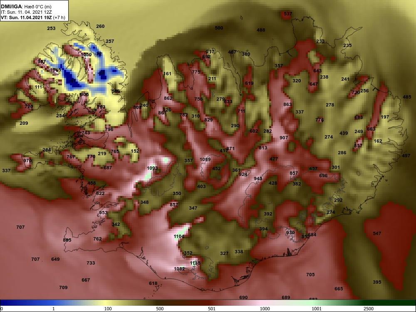The height and width of the screenshot is (312, 416).
Task: Click the map value '822'
Action: 100,194
